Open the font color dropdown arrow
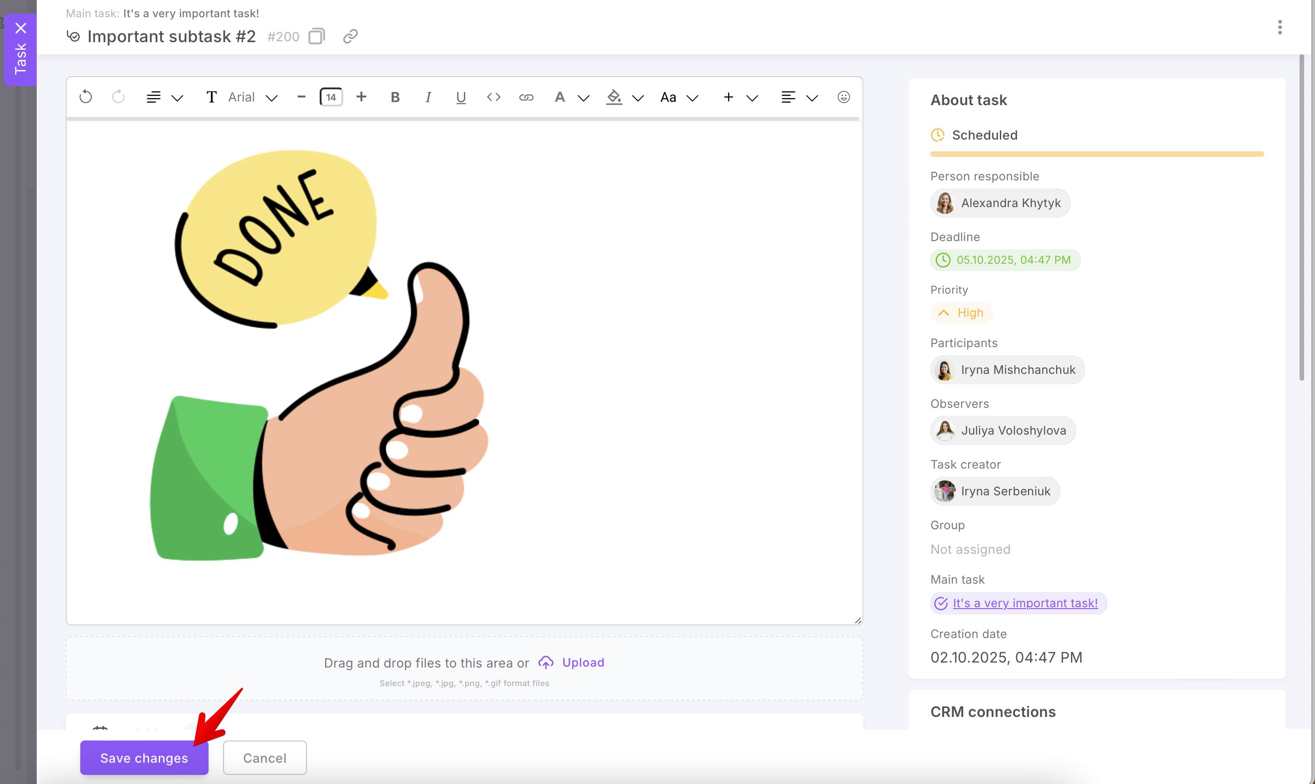 click(x=584, y=98)
